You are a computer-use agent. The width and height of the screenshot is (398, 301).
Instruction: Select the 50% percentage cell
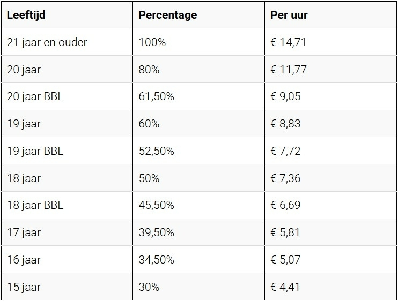pos(149,178)
